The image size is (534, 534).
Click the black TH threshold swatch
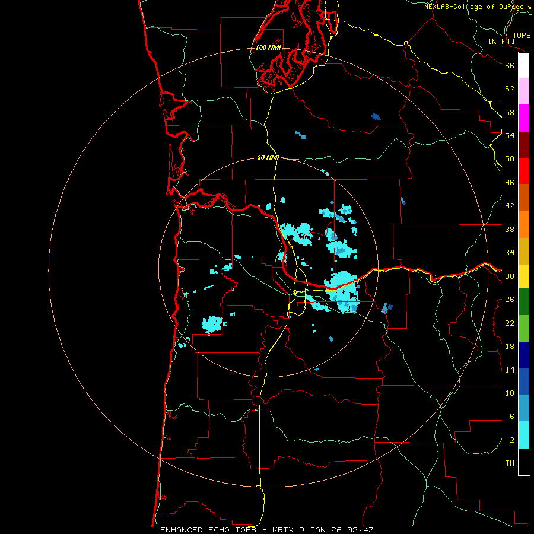click(x=524, y=462)
